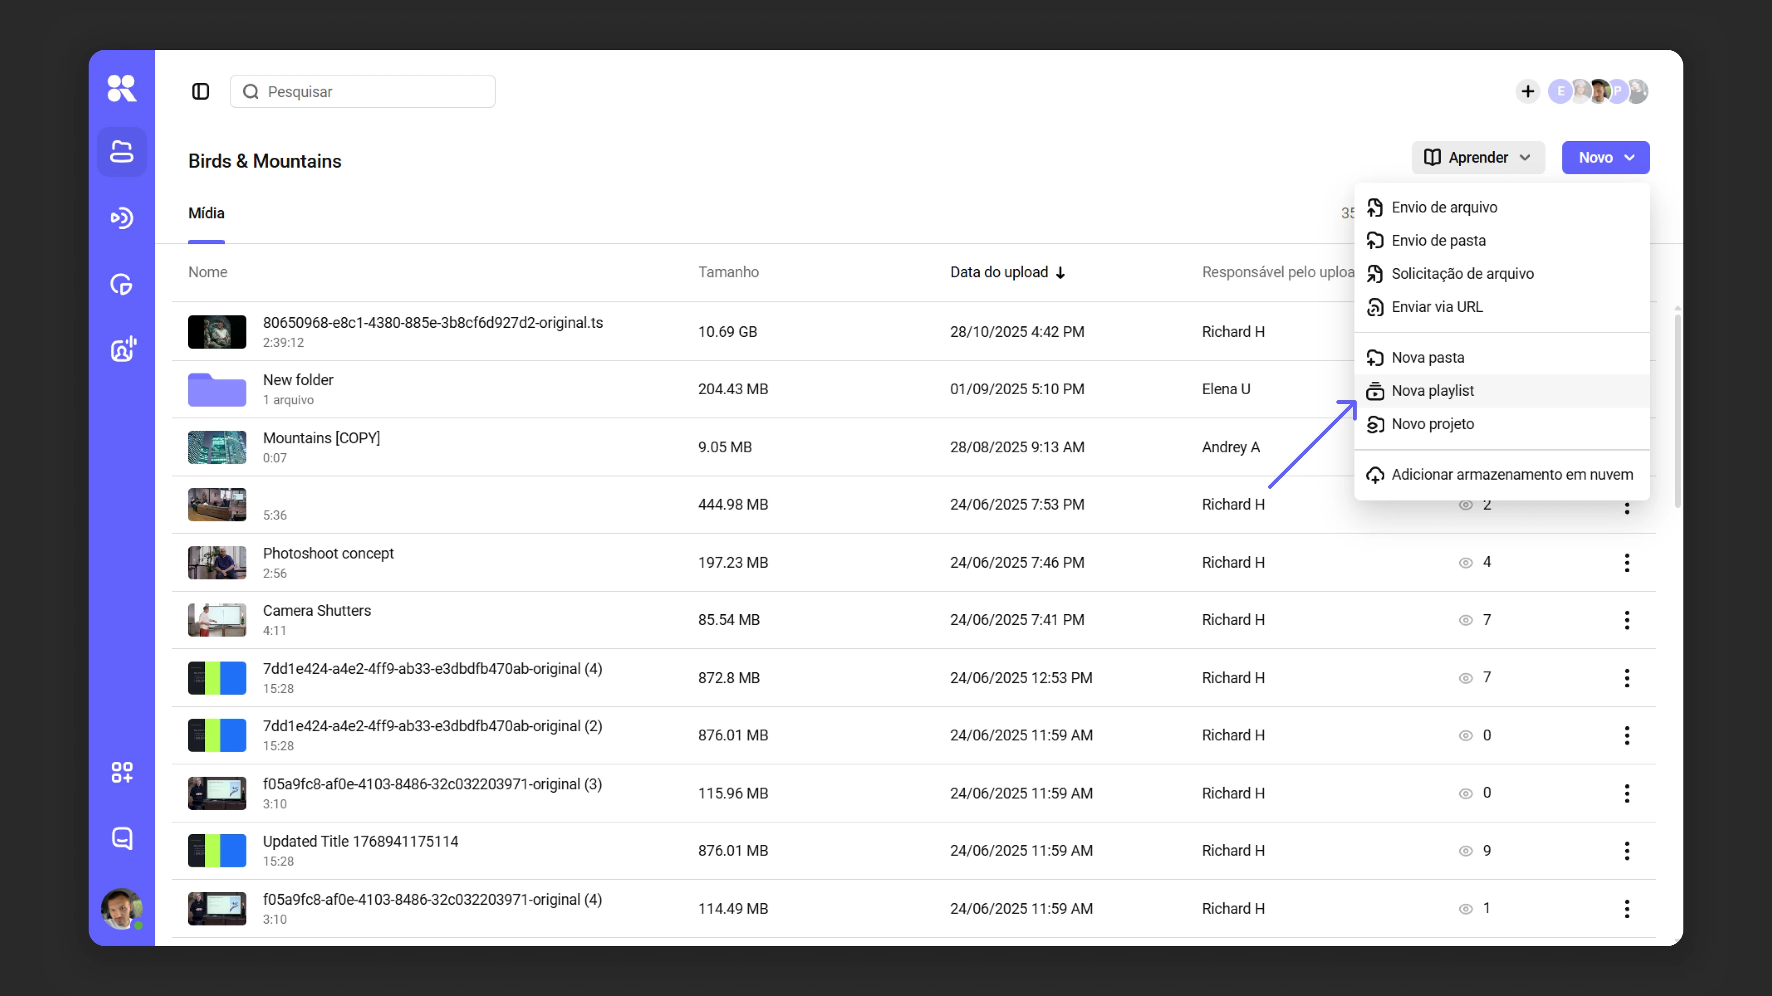The width and height of the screenshot is (1772, 996).
Task: Collapse the Novo dropdown button
Action: coord(1605,157)
